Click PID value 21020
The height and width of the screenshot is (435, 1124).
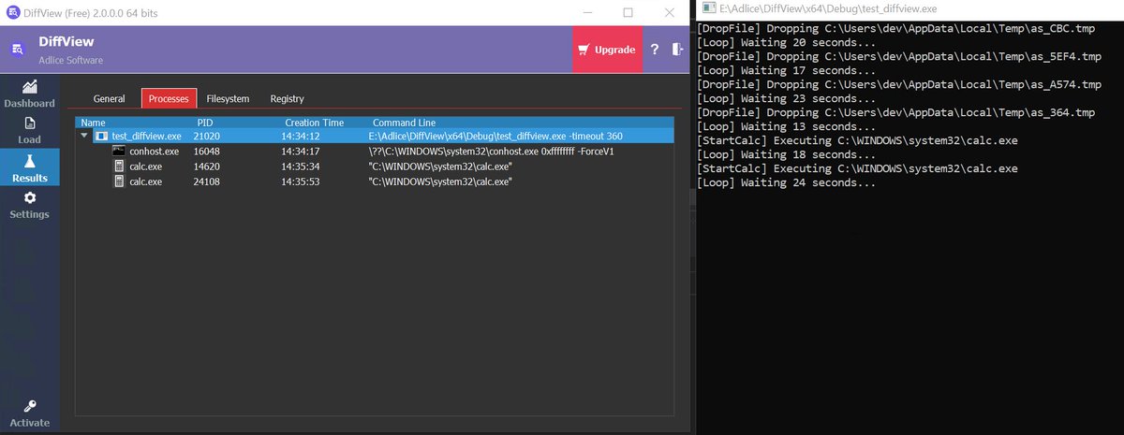[206, 136]
